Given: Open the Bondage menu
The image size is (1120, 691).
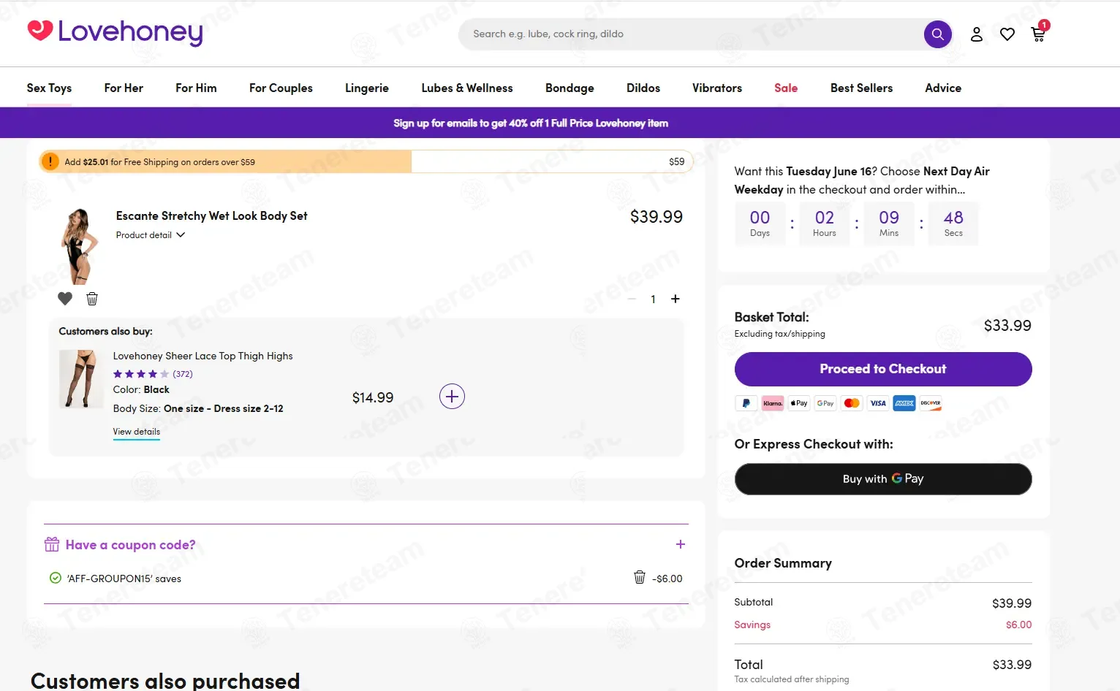Looking at the screenshot, I should coord(570,88).
